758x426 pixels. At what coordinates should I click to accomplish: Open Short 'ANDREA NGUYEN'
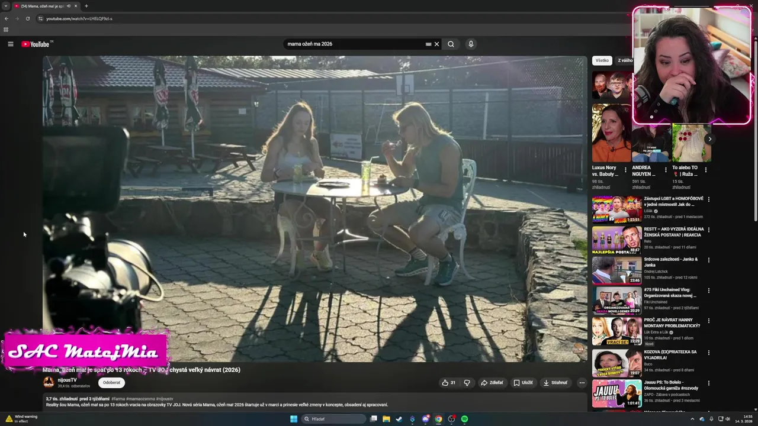click(651, 143)
